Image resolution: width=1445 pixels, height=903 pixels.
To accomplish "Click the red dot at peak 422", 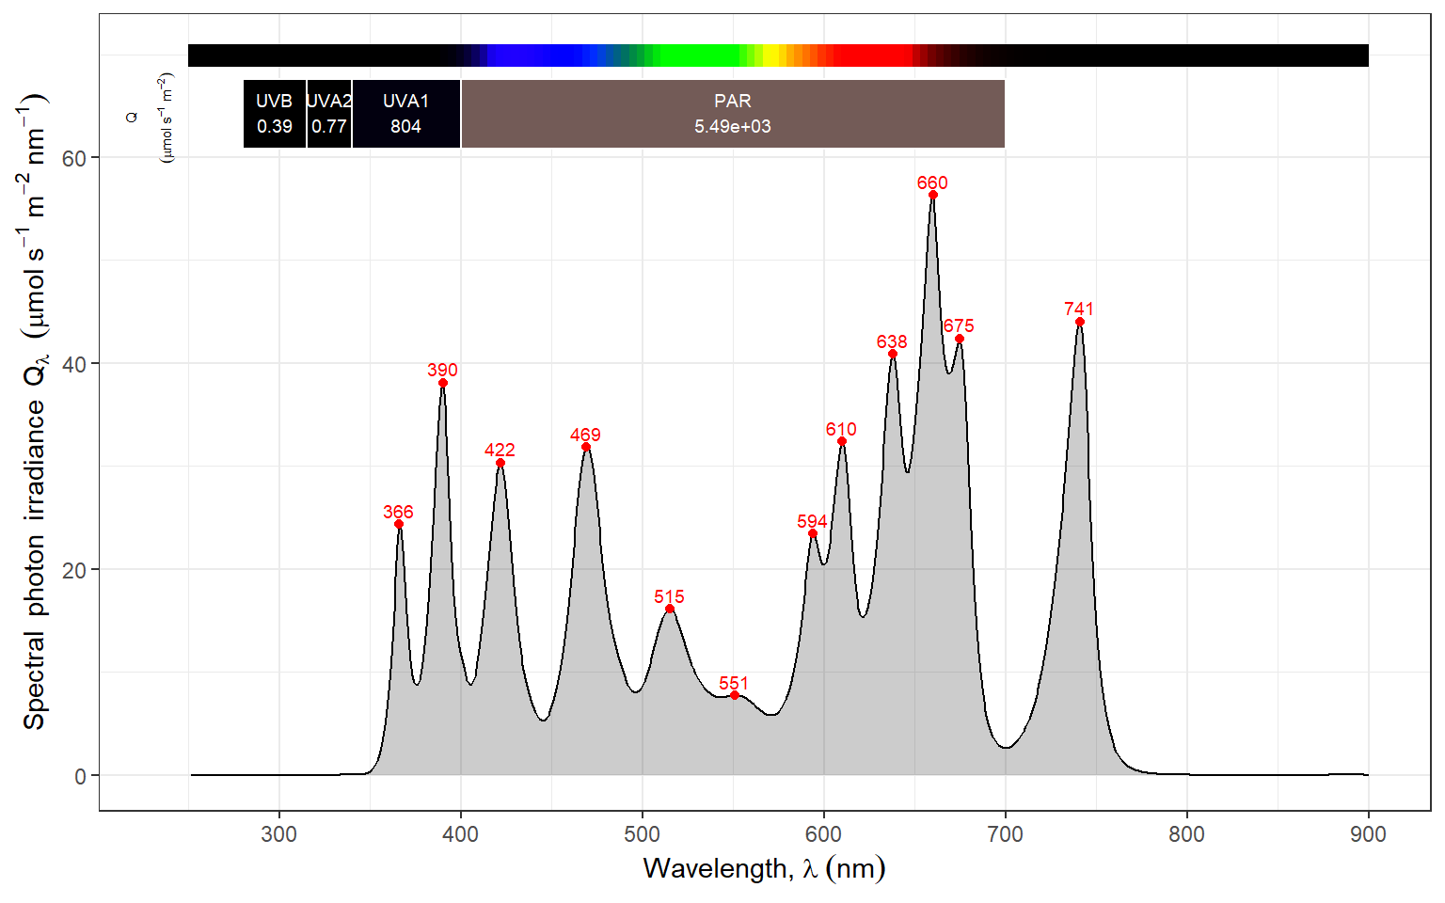I will point(500,463).
